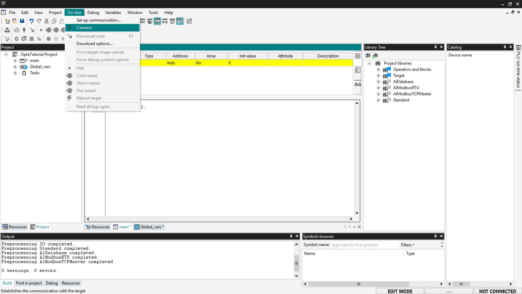Select Connect from the On-line menu
Image resolution: width=522 pixels, height=294 pixels.
pos(84,28)
